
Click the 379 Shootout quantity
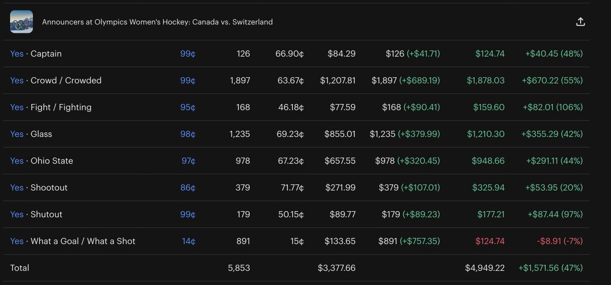click(x=243, y=187)
